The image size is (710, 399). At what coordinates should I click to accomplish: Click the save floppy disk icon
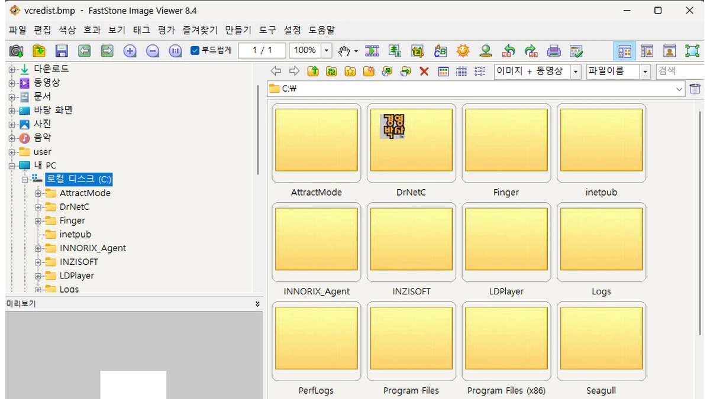click(x=62, y=51)
